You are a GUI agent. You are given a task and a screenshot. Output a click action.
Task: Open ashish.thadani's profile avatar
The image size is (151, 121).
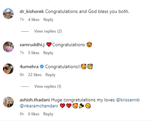tap(8, 102)
